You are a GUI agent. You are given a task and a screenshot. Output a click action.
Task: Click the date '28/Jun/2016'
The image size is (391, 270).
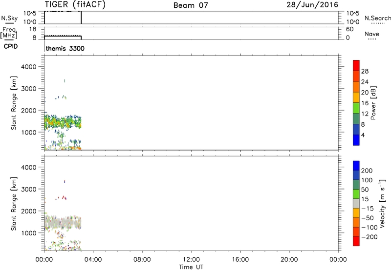point(312,5)
